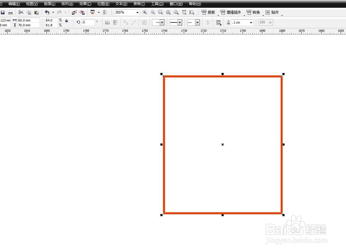
Task: Click the grayed-out Redo arrow
Action: [59, 12]
